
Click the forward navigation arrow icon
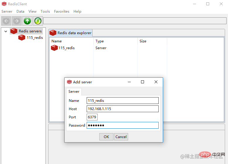[17, 21]
